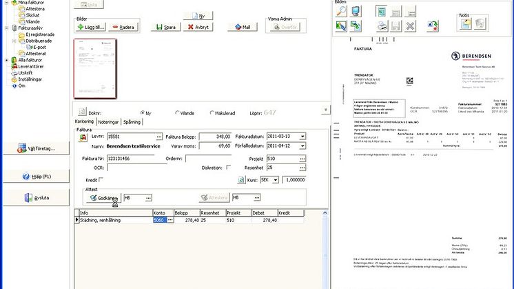Click the Godkänn attestant HB lookup ellipsis

148,198
